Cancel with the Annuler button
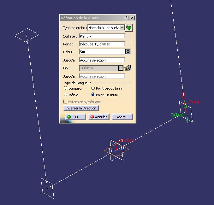Screen dimensions: 214x205 click(99, 117)
